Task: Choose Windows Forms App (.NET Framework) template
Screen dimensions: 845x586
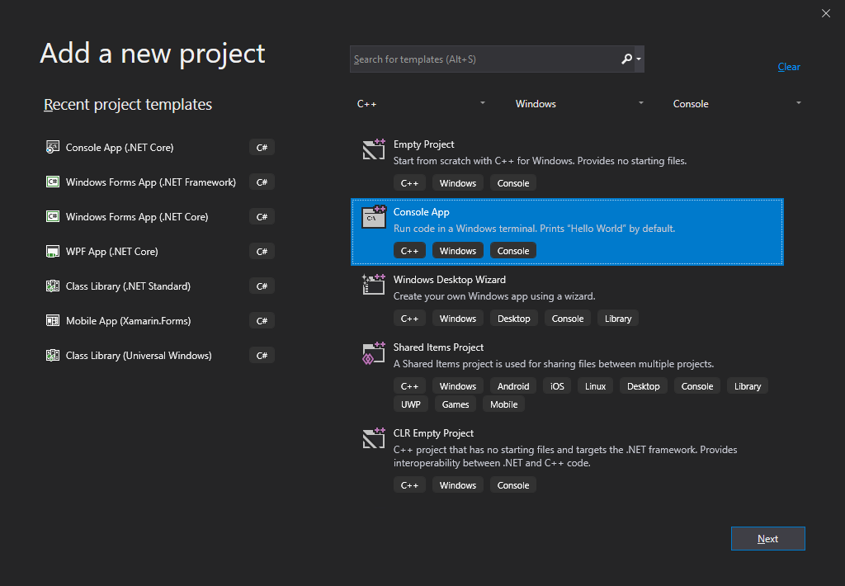Action: (150, 182)
